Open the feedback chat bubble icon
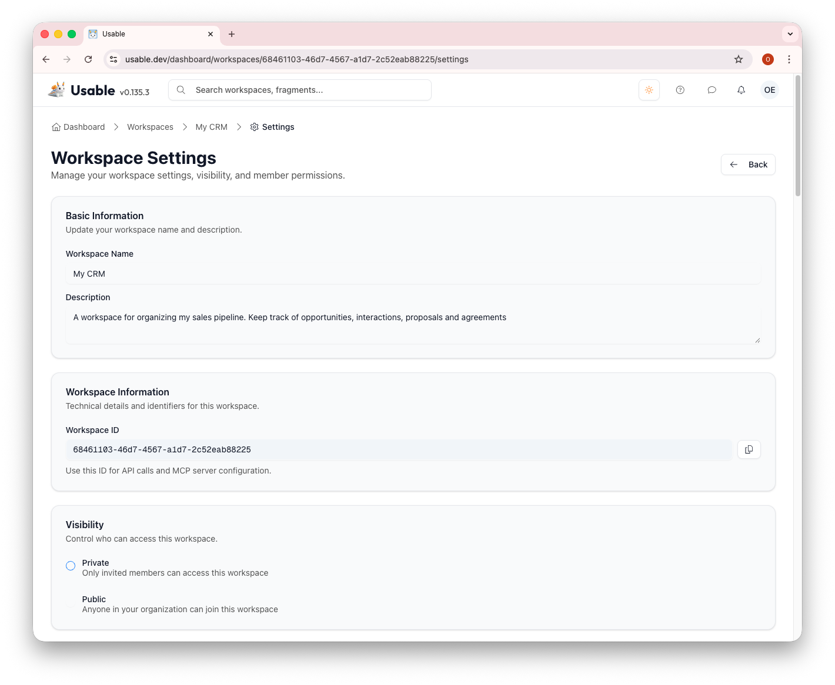This screenshot has height=685, width=835. point(712,90)
